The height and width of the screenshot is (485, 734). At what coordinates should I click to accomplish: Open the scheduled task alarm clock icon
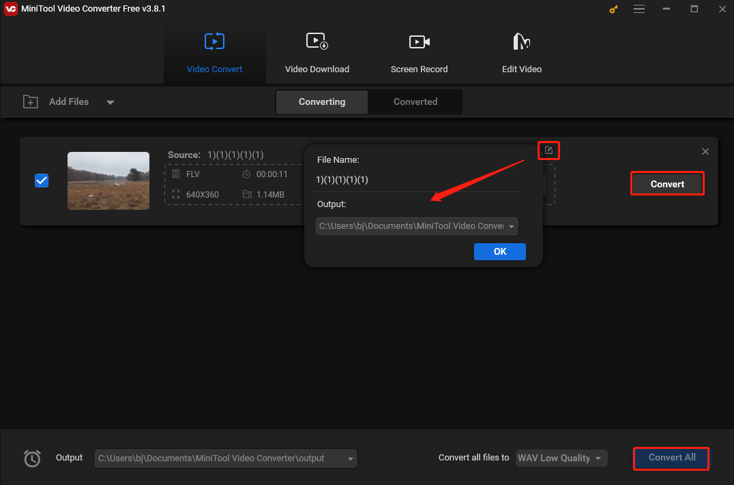(32, 458)
